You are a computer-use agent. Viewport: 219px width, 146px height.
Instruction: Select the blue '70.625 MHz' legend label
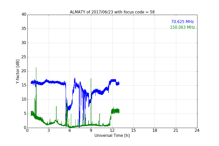[x=182, y=22]
